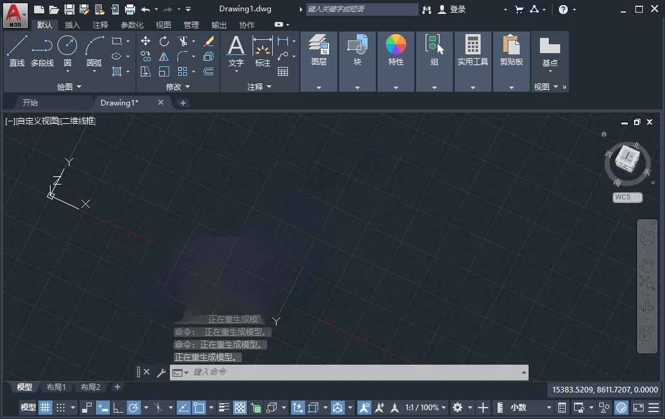Click the Offset tool icon
This screenshot has height=419, width=665.
click(x=208, y=71)
